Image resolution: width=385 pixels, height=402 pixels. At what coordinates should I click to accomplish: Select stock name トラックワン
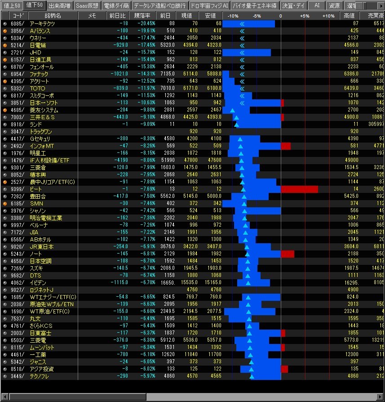(41, 131)
